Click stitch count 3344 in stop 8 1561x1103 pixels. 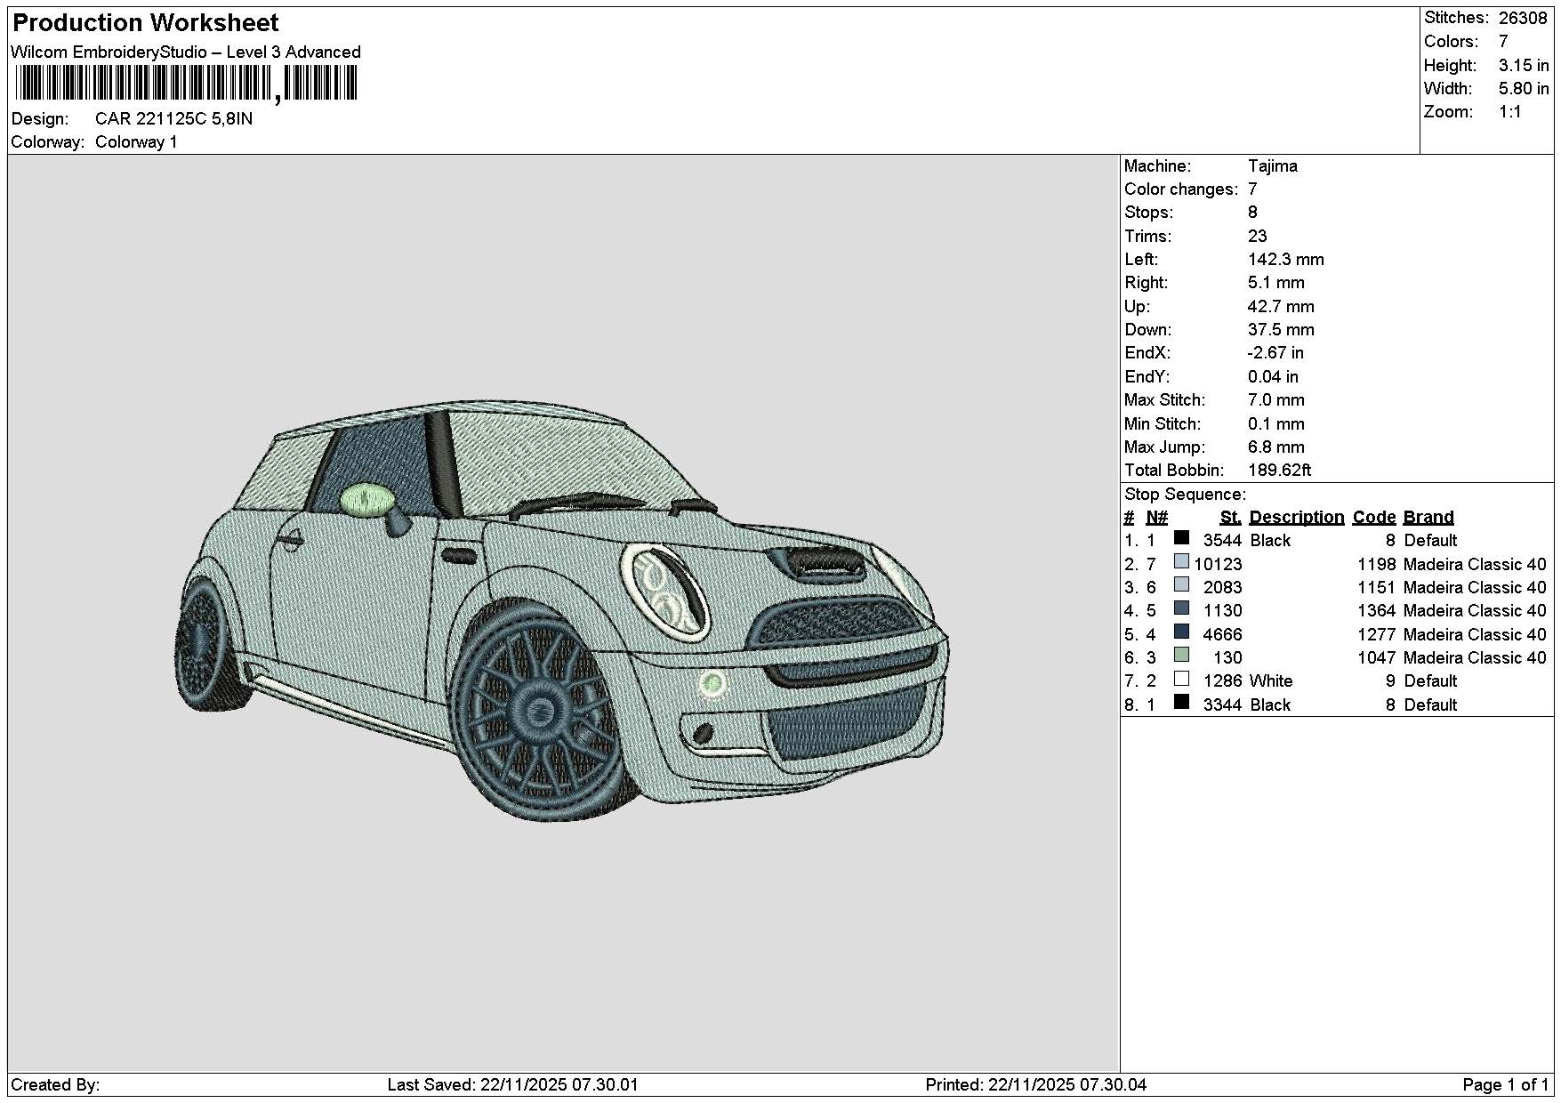pos(1222,705)
